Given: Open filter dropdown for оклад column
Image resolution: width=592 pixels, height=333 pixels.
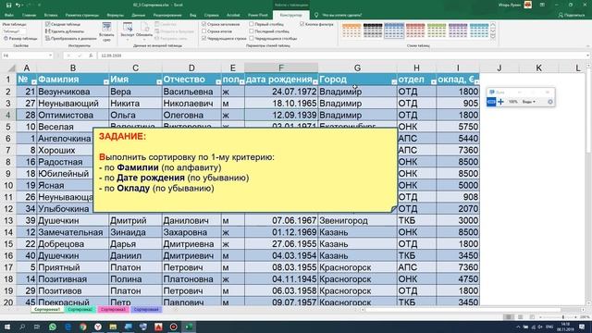Looking at the screenshot, I should [476, 81].
